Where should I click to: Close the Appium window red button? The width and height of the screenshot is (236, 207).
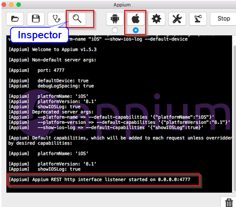(4, 4)
